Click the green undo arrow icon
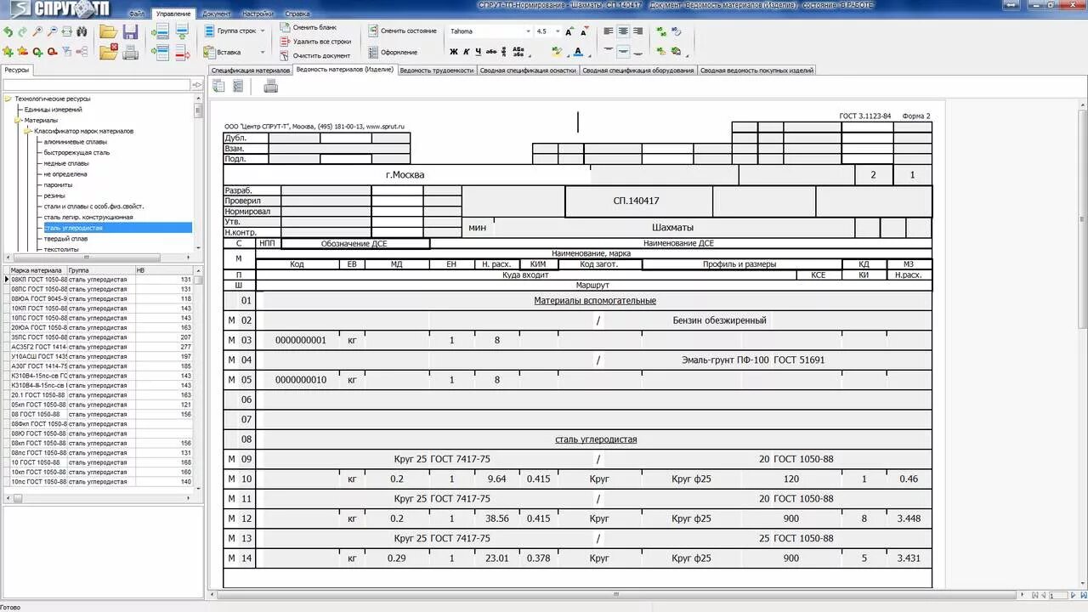 click(x=8, y=31)
